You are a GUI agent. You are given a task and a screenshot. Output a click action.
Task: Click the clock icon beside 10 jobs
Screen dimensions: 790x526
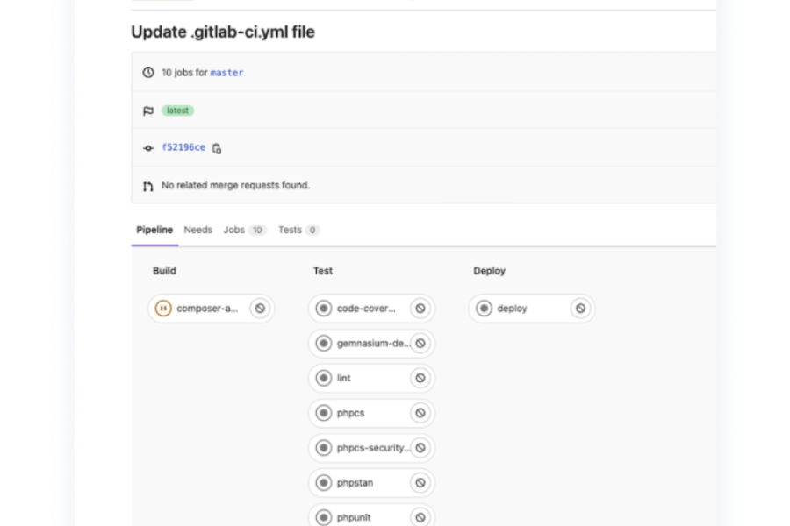pos(148,73)
